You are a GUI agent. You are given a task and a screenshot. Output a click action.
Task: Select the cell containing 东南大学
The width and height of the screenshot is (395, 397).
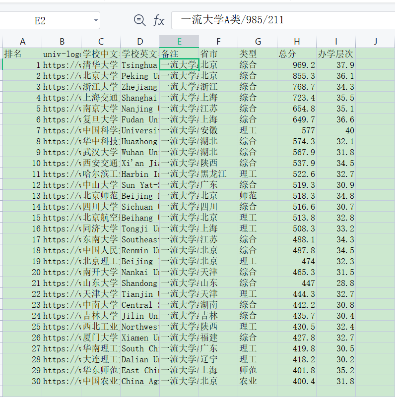(101, 239)
